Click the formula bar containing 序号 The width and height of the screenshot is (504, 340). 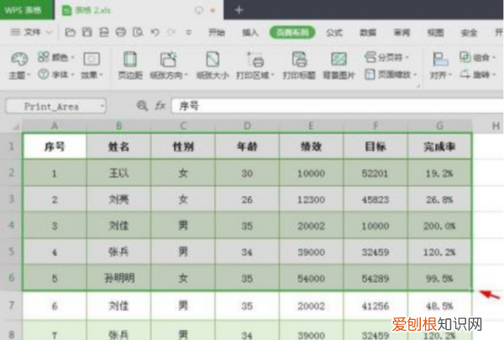337,106
